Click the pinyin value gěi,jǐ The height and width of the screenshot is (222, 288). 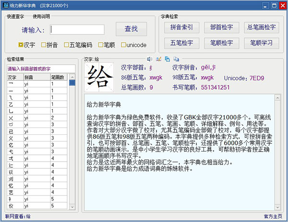click(x=208, y=67)
